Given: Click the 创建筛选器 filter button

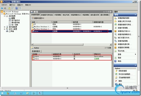Looking at the screenshot, I should coord(38,18).
